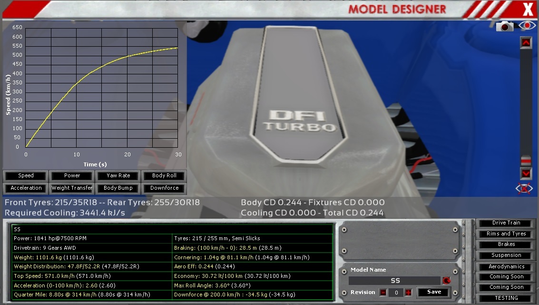Show the Acceleration graph
Image resolution: width=539 pixels, height=305 pixels.
[26, 188]
